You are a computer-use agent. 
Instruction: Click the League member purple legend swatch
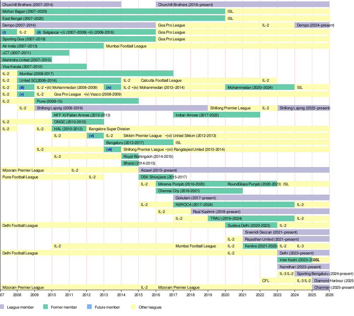(2, 307)
